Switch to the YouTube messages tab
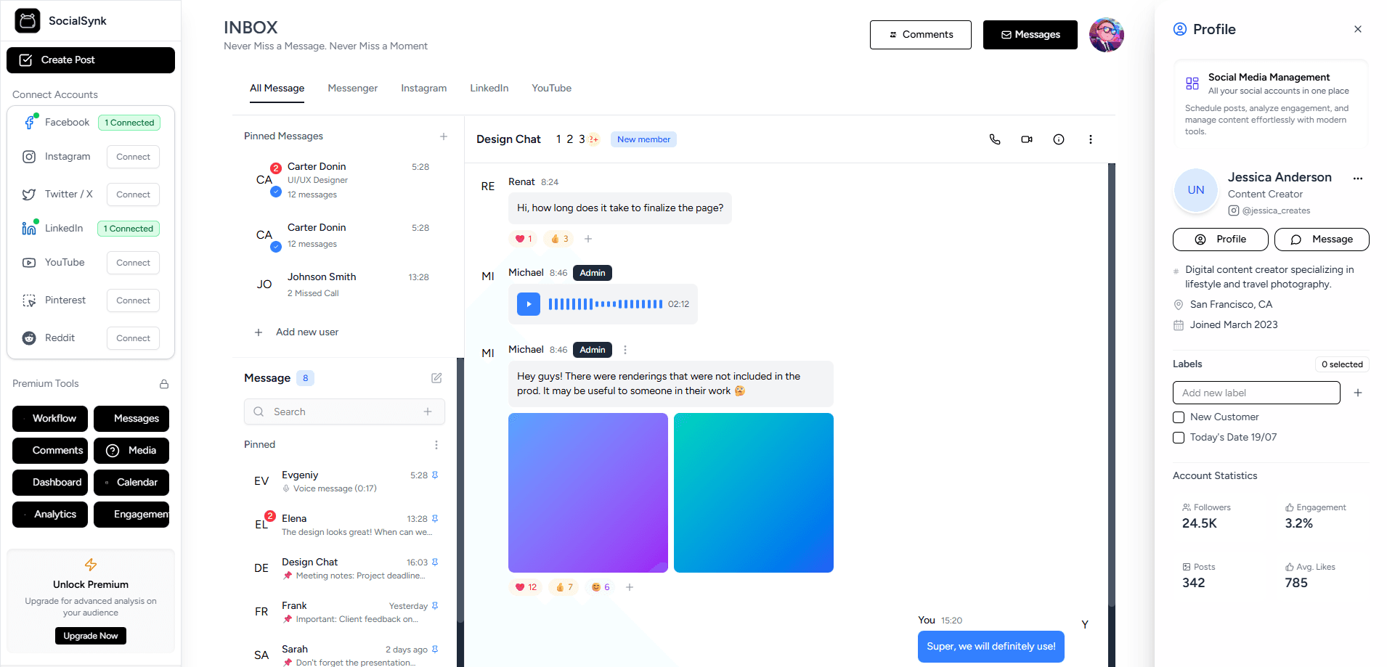Viewport: 1387px width, 667px height. [x=551, y=88]
